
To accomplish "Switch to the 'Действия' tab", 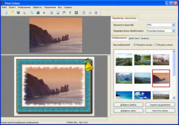I will pyautogui.click(x=135, y=38).
